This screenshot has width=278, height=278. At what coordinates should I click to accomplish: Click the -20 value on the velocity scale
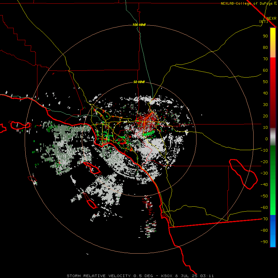264,162
